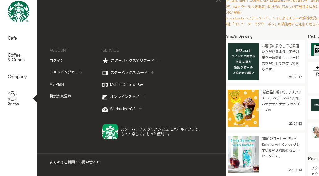Click the ACCOUNT section heading
Viewport: 319px width, 176px height.
pos(59,50)
